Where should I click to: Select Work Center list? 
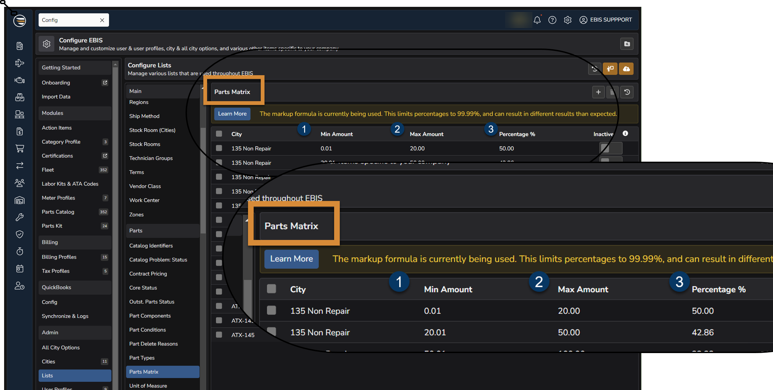click(144, 200)
